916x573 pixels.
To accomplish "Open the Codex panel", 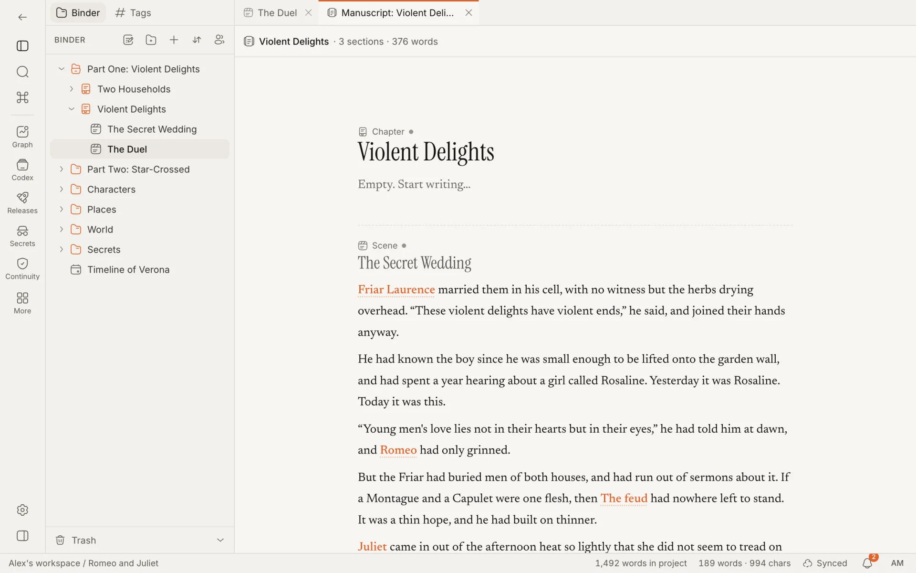I will point(22,170).
